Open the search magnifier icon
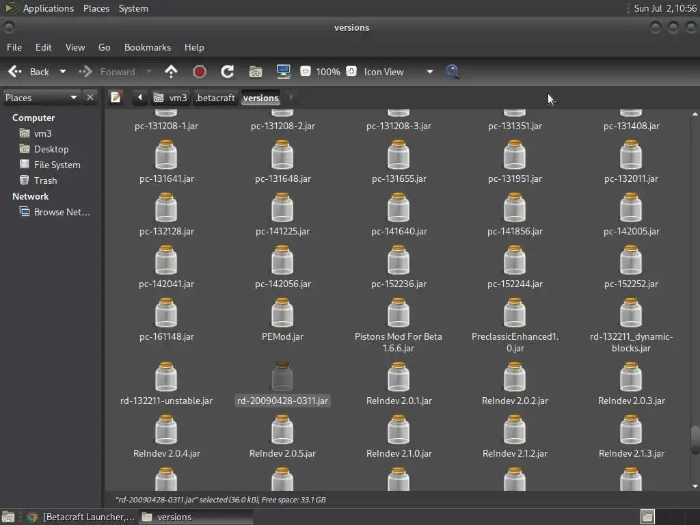The image size is (700, 525). [x=453, y=71]
